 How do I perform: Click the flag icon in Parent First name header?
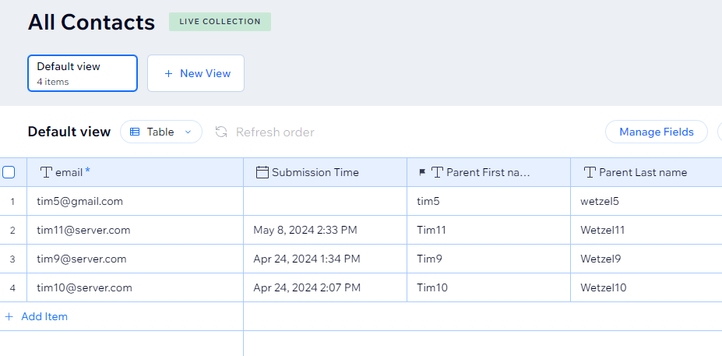422,172
